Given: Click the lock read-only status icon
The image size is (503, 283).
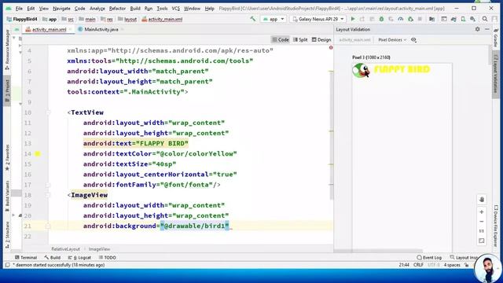Looking at the screenshot, I should coord(467,265).
